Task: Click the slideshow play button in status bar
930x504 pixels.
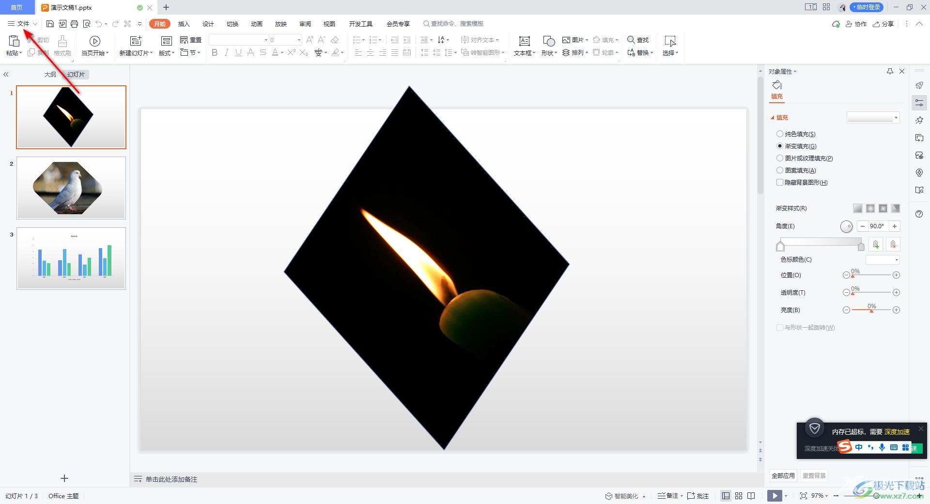Action: (775, 496)
